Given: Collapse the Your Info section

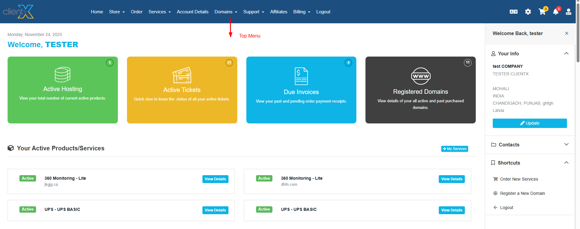Looking at the screenshot, I should click(x=566, y=54).
